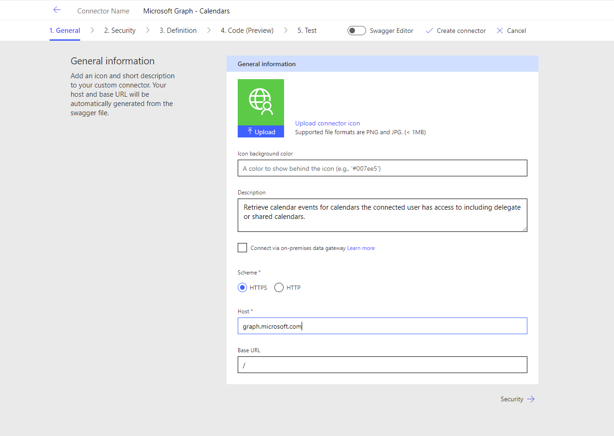Enable on-premises data gateway checkbox

tap(242, 248)
